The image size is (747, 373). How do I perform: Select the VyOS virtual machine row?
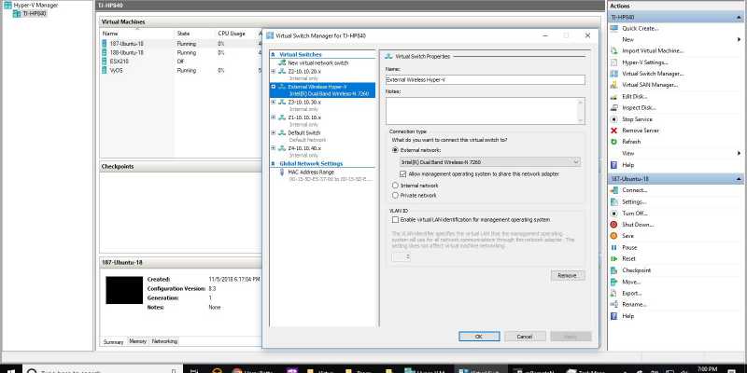point(181,71)
